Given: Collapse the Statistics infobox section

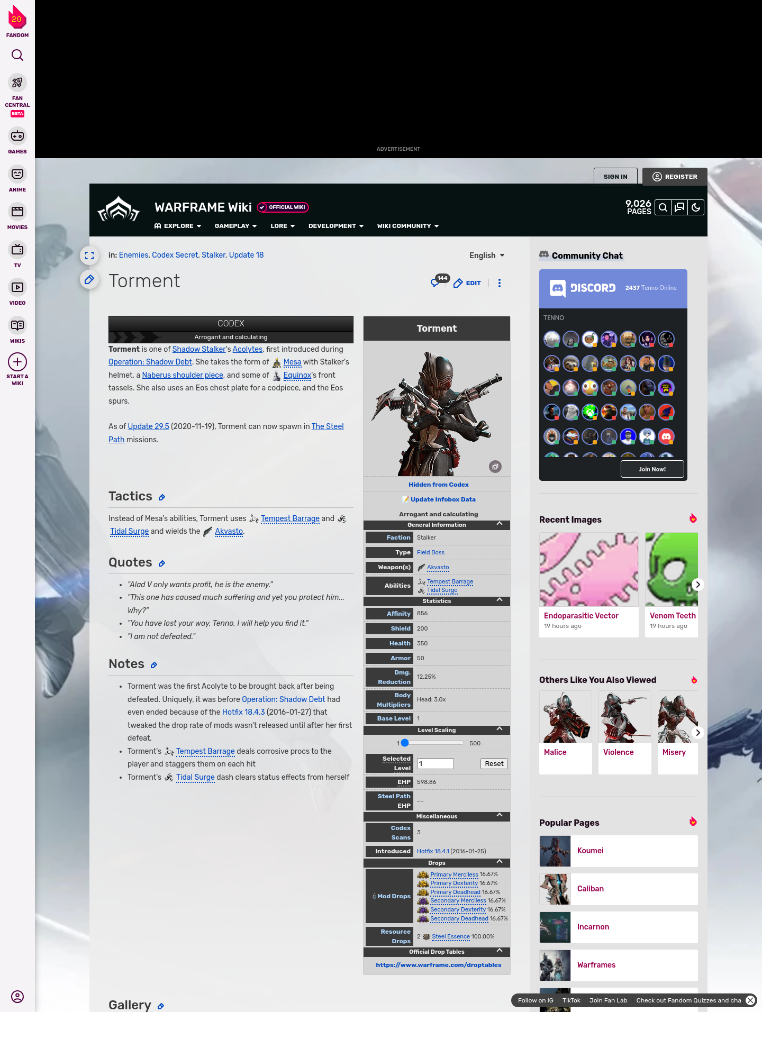Looking at the screenshot, I should (x=500, y=600).
